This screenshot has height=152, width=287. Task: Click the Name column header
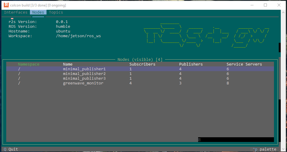[68, 64]
